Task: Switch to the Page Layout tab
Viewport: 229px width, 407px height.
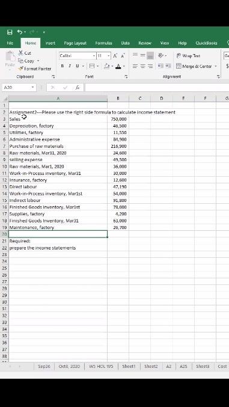Action: [x=75, y=43]
